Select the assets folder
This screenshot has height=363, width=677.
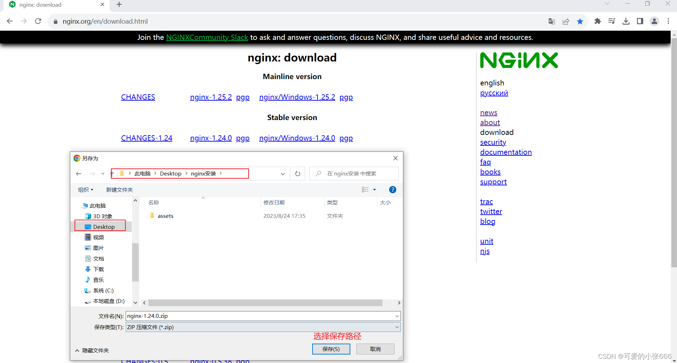pos(165,216)
